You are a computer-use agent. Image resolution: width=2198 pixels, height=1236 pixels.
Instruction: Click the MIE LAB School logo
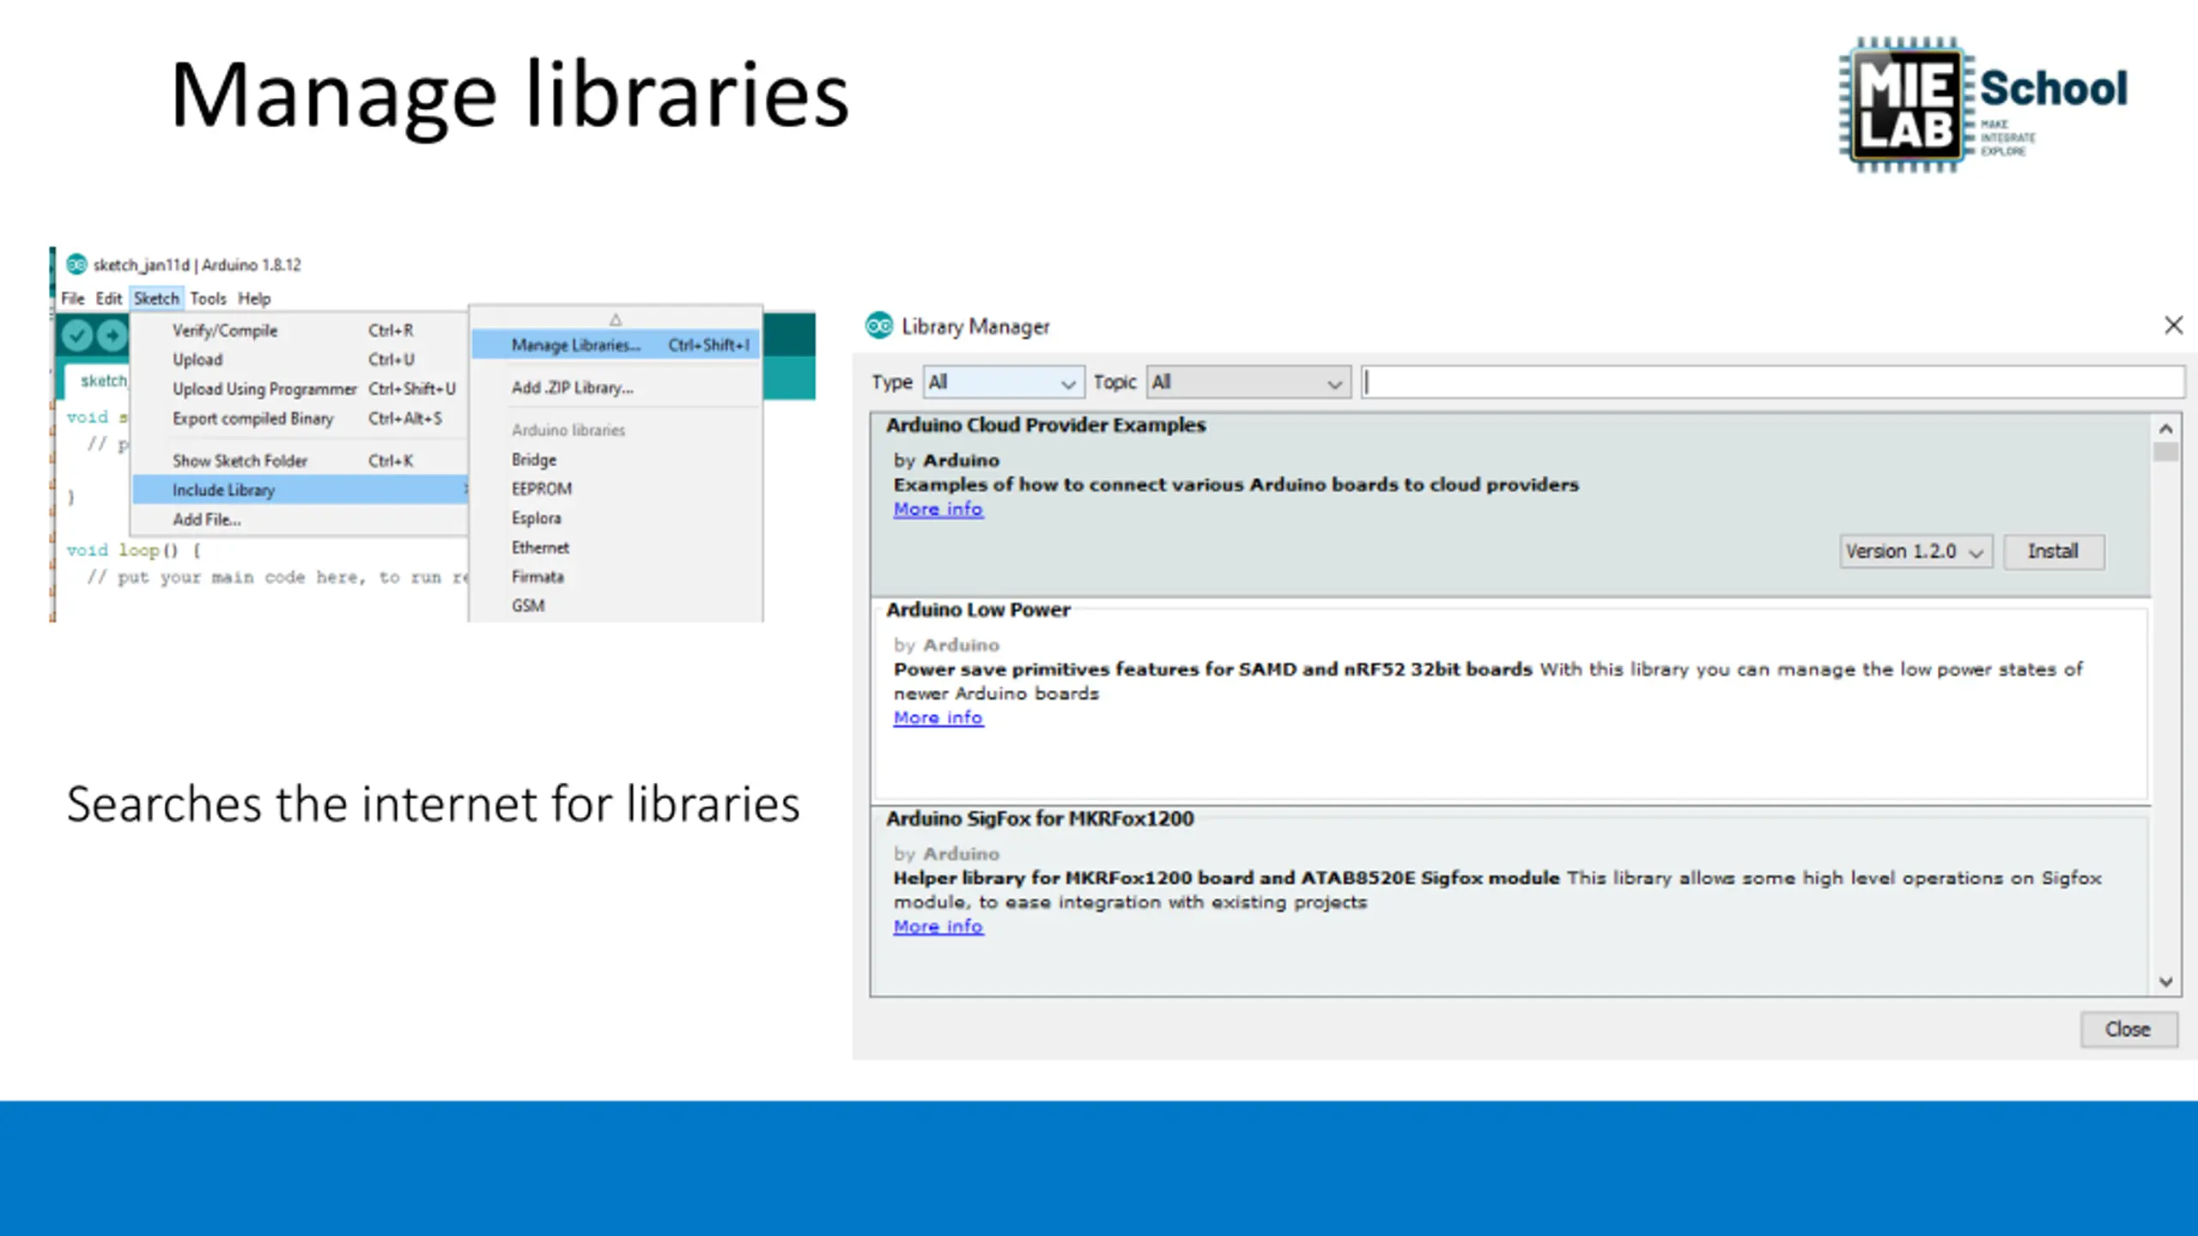(1983, 105)
